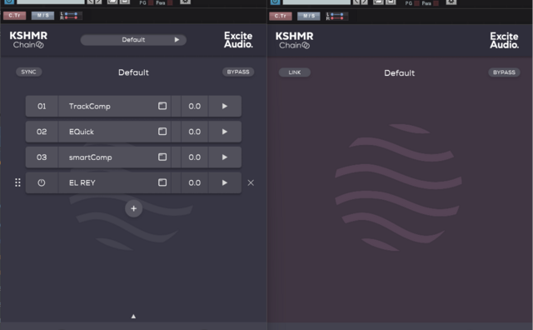This screenshot has height=330, width=533.
Task: Toggle BYPASS in the left Chain window
Action: coord(238,72)
